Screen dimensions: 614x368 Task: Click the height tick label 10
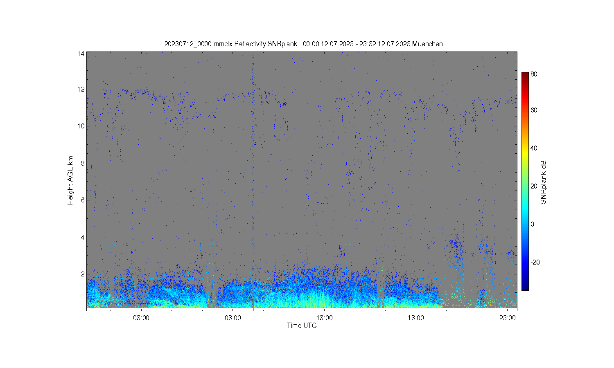(x=81, y=126)
